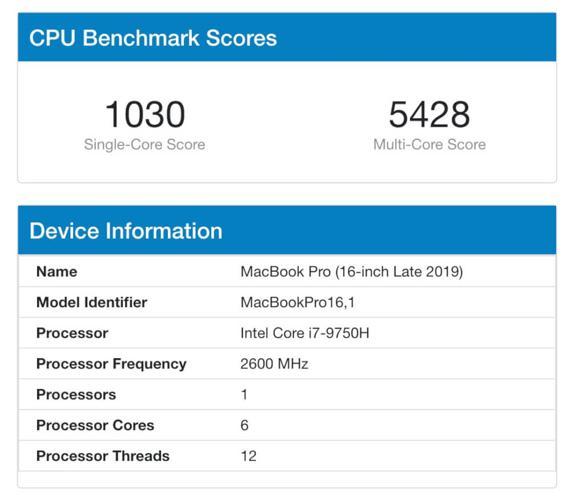Select the 2600 MHz value
Screen dimensions: 571x497
[x=275, y=364]
